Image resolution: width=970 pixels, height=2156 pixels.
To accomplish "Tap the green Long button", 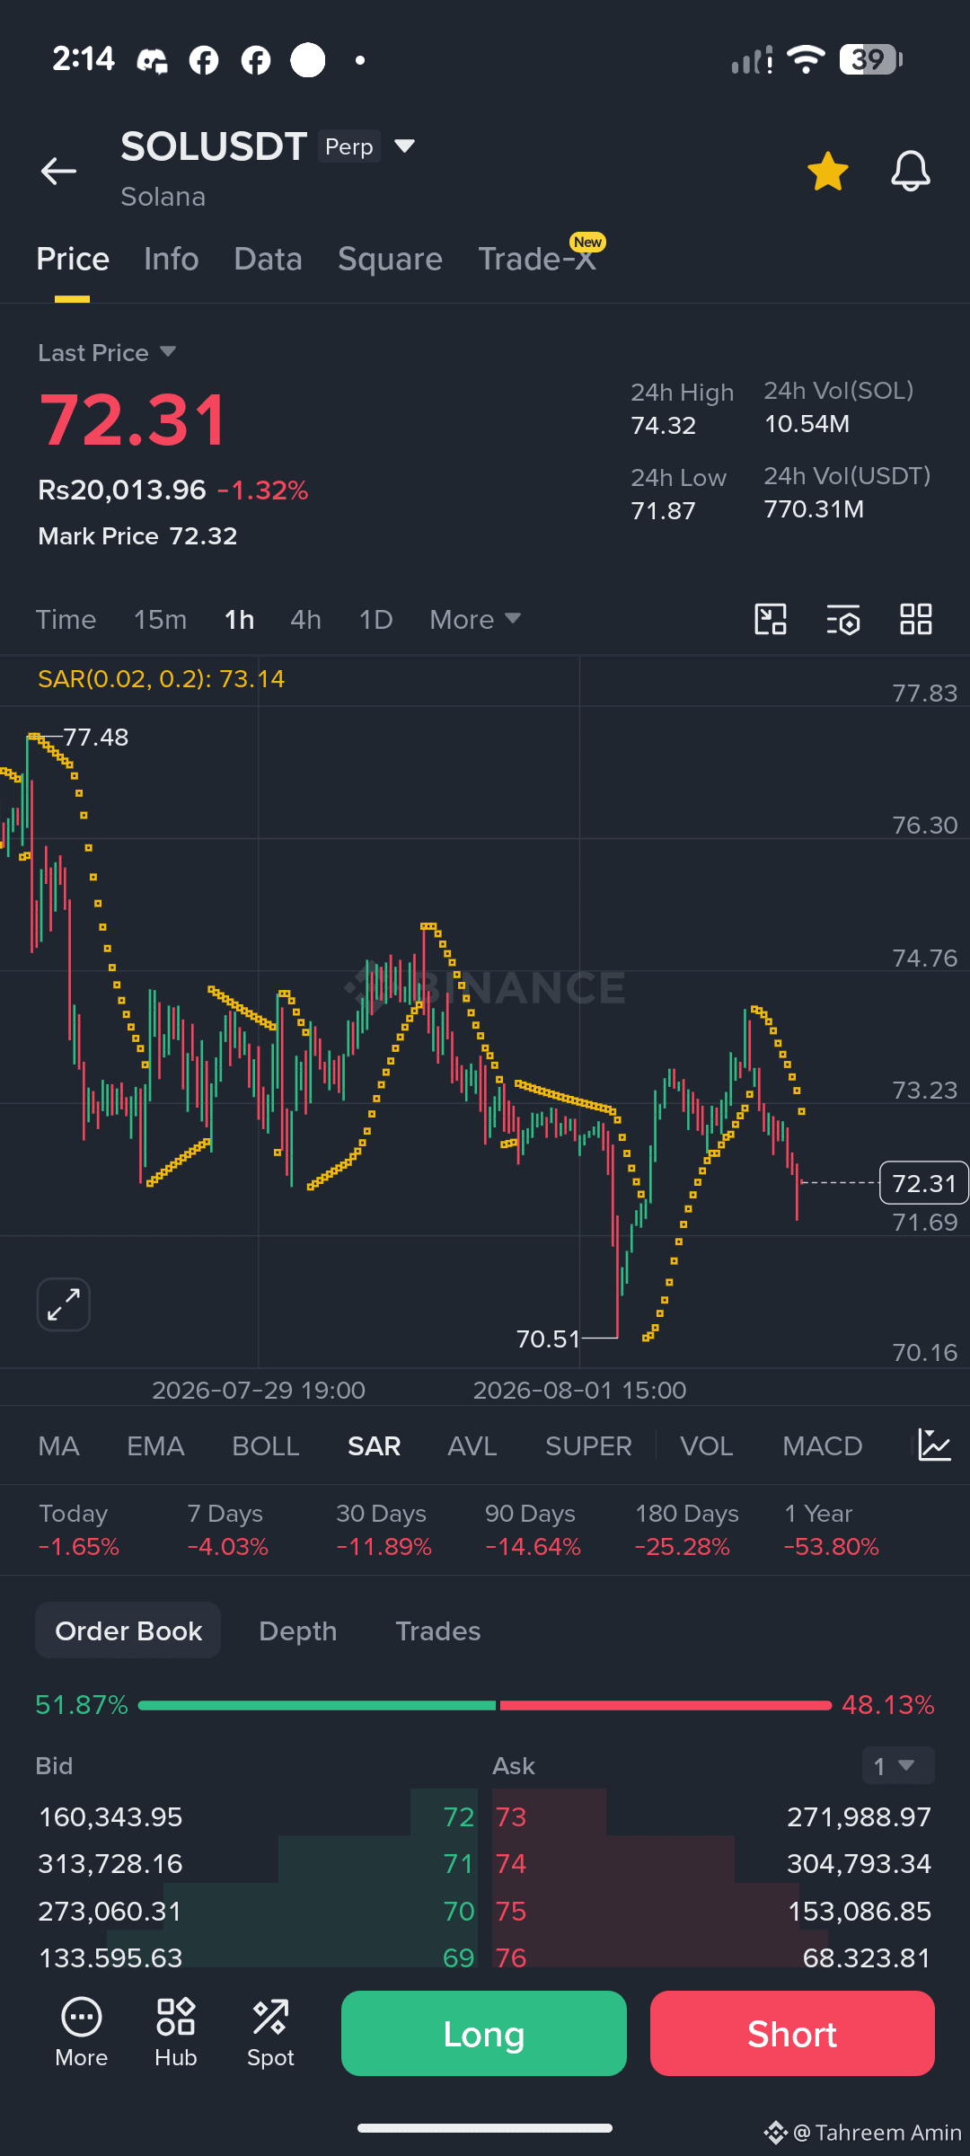I will point(483,2033).
